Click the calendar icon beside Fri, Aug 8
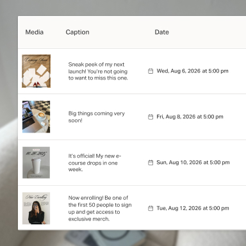Image resolution: width=246 pixels, height=246 pixels. (151, 117)
